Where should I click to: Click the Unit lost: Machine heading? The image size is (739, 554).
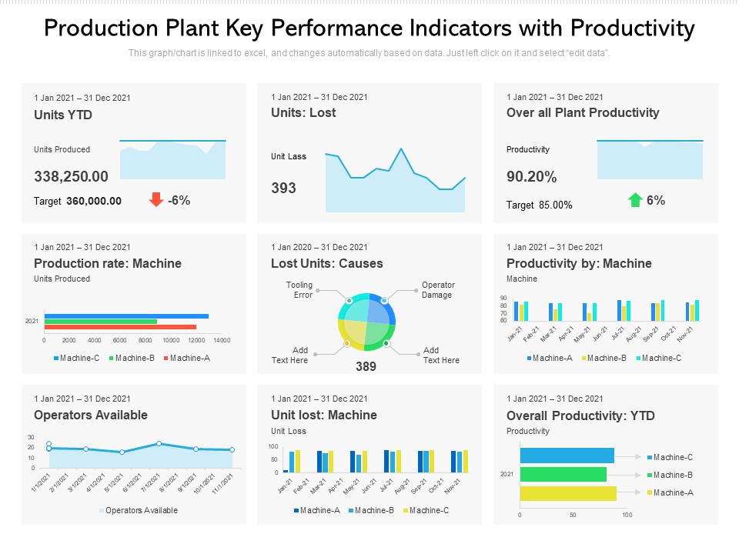324,415
